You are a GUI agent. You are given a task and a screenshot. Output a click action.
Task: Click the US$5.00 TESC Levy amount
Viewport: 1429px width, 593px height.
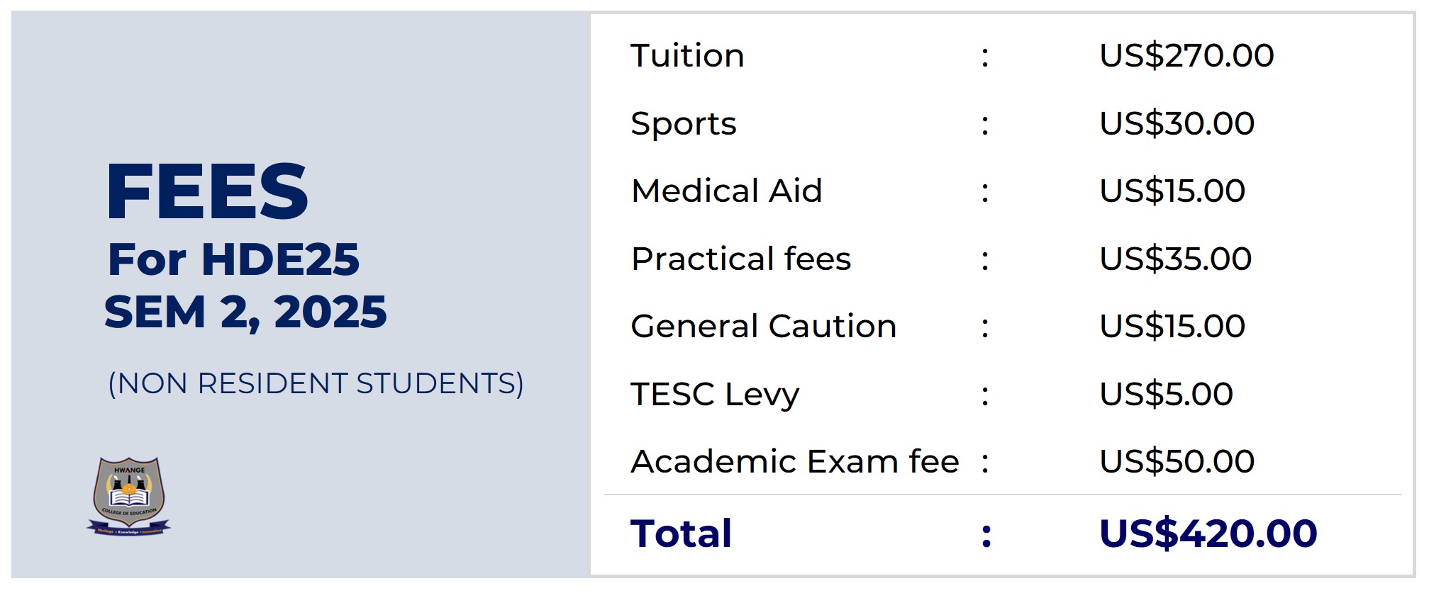tap(1166, 395)
